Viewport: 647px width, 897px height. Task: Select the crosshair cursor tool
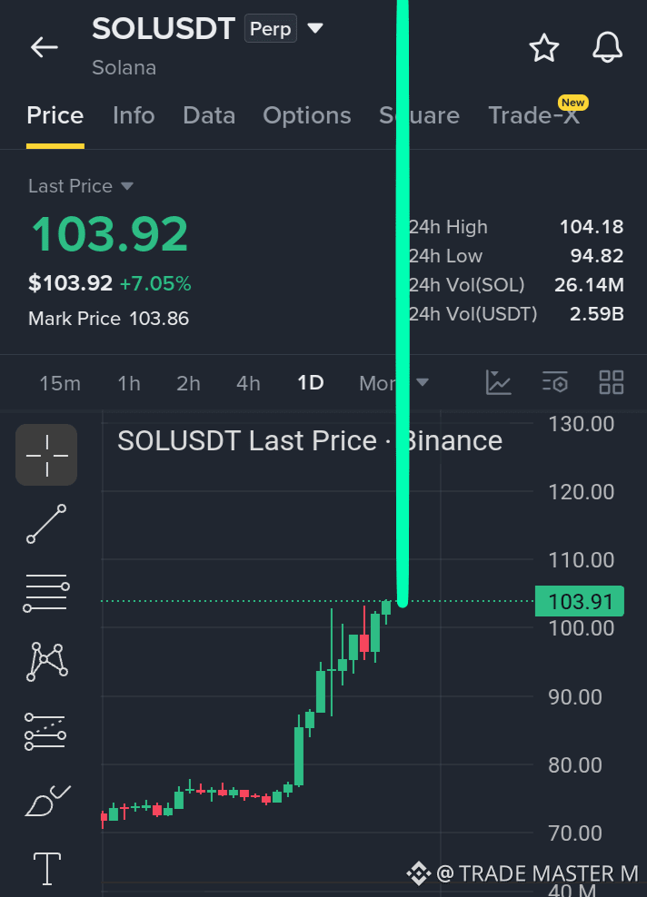(x=46, y=455)
